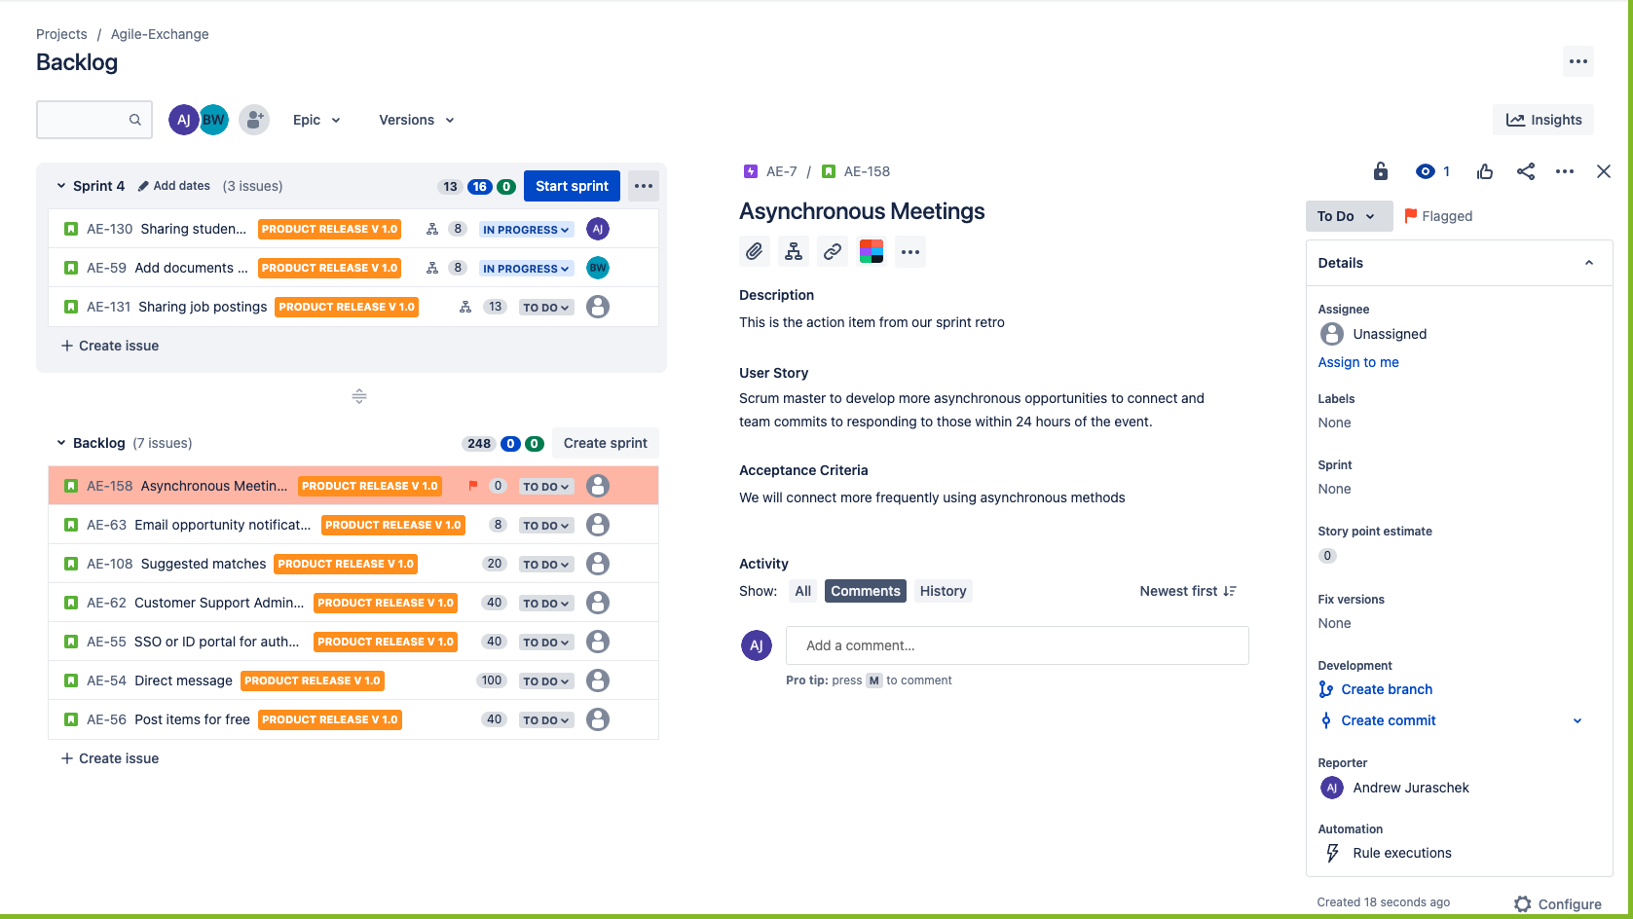1633x919 pixels.
Task: Collapse the Sprint 4 section
Action: point(60,185)
